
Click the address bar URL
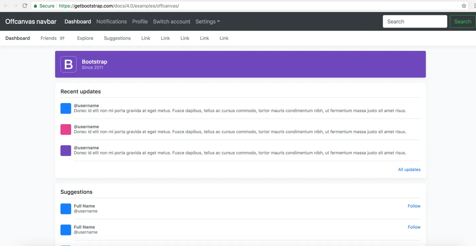(x=119, y=6)
